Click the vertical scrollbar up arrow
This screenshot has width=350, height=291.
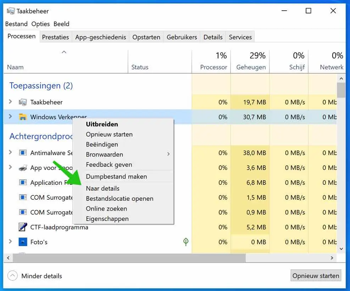click(x=341, y=79)
